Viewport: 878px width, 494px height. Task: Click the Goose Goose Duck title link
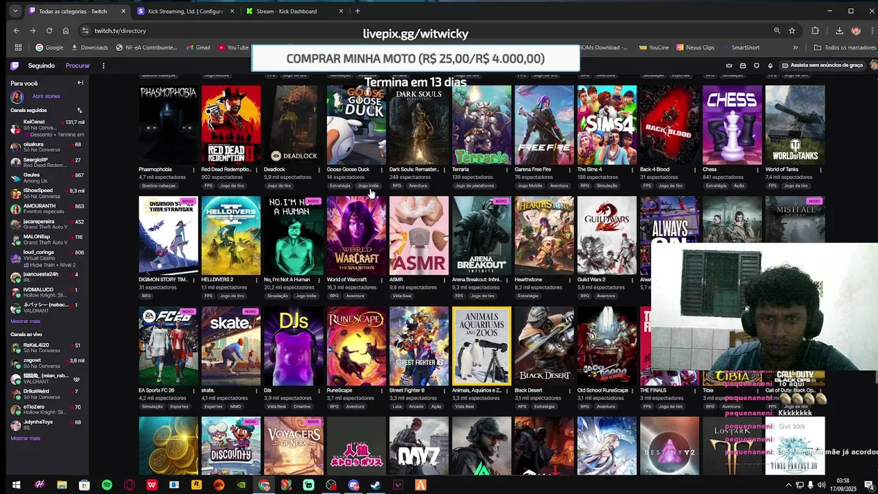[348, 169]
